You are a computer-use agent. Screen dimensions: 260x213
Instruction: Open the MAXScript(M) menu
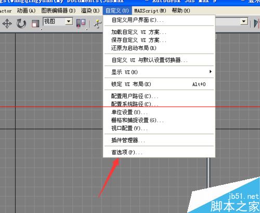(150, 11)
